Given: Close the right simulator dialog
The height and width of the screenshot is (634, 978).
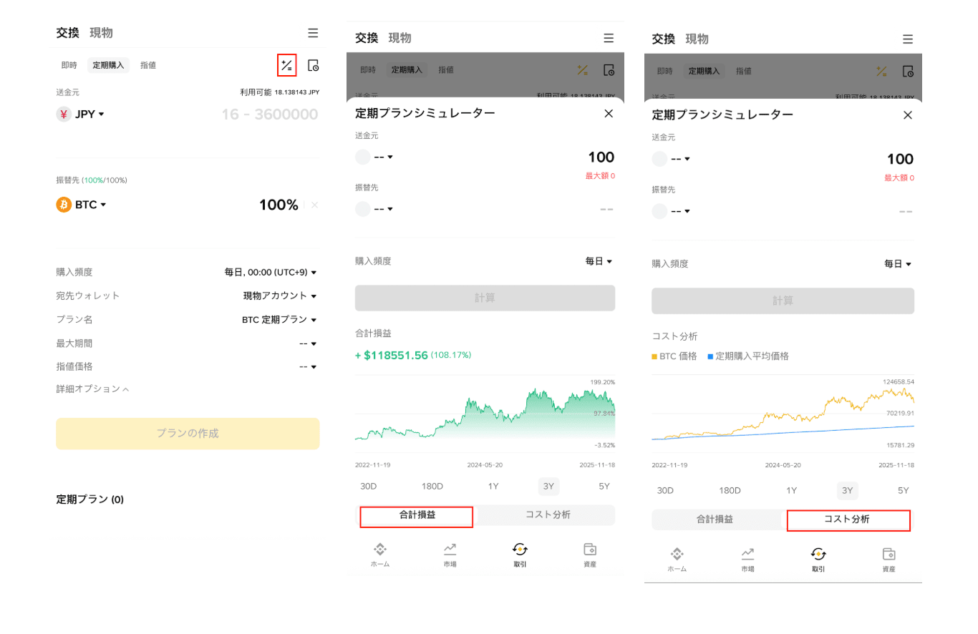Looking at the screenshot, I should coord(908,114).
